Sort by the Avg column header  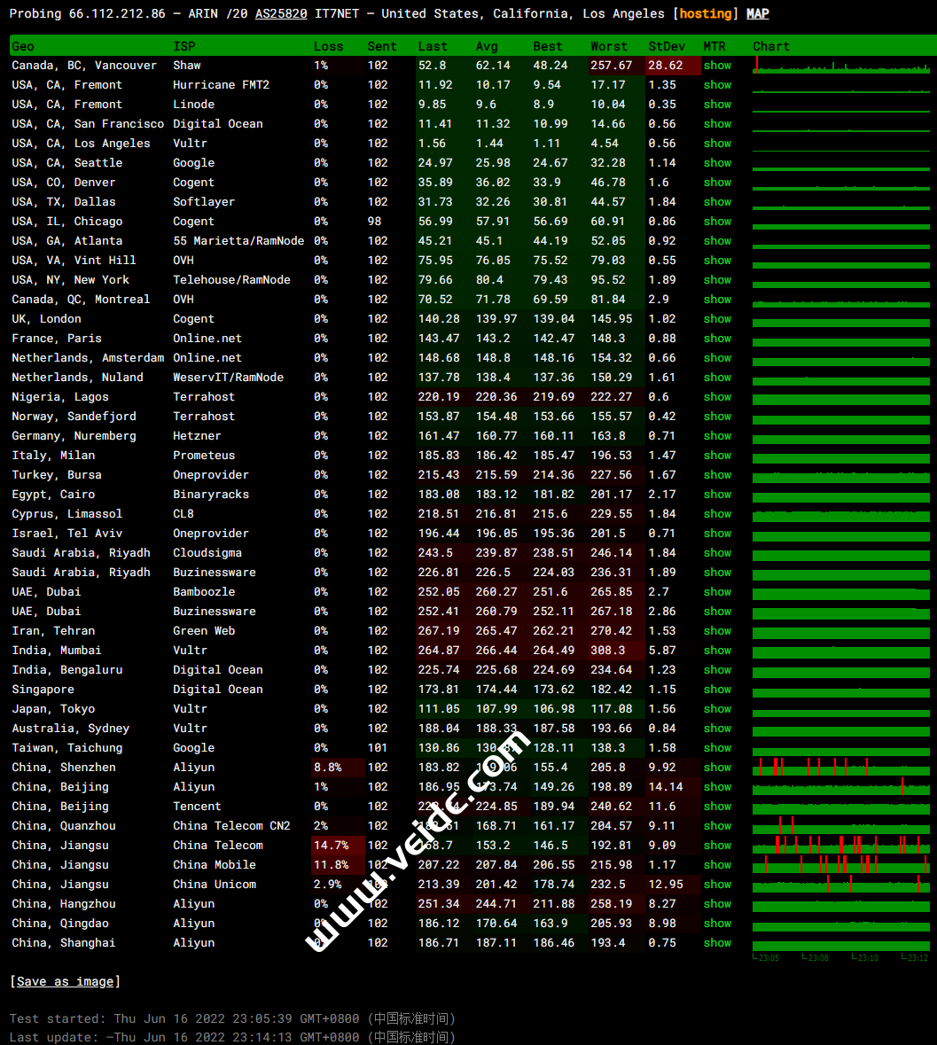point(487,46)
